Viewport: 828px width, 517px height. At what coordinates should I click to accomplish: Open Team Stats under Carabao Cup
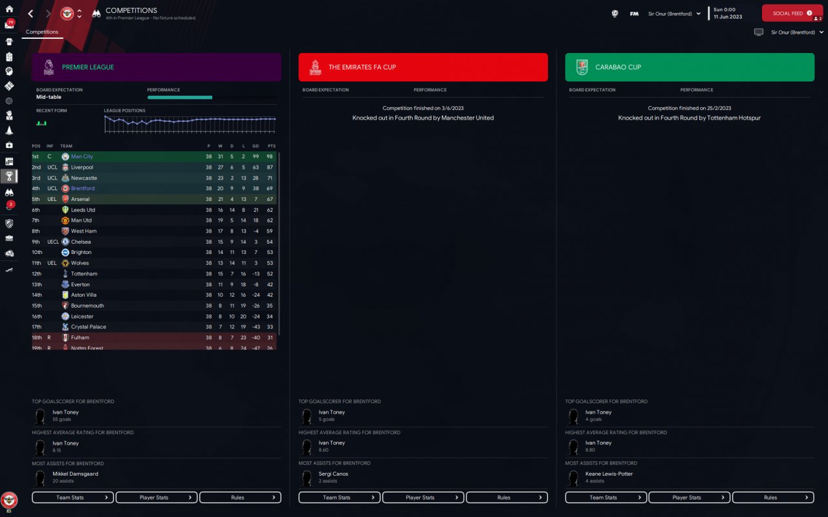tap(606, 498)
